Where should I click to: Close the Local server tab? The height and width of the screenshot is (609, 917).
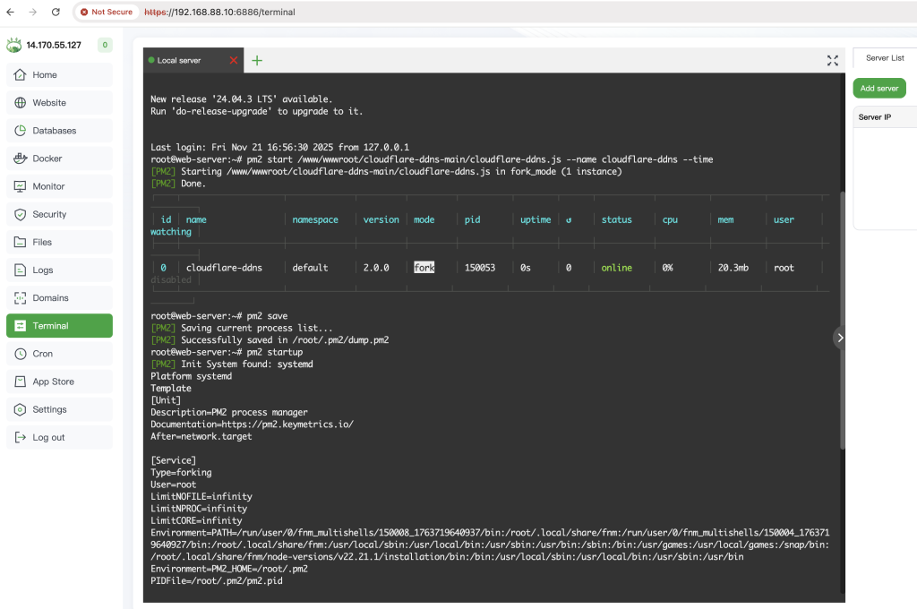click(234, 61)
